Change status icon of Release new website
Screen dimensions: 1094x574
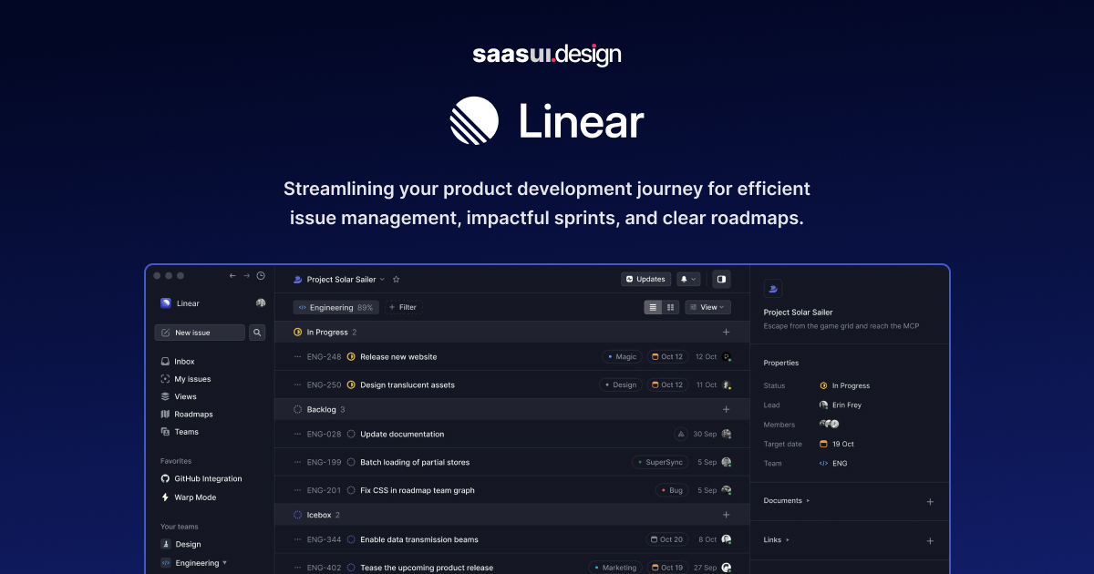(351, 357)
